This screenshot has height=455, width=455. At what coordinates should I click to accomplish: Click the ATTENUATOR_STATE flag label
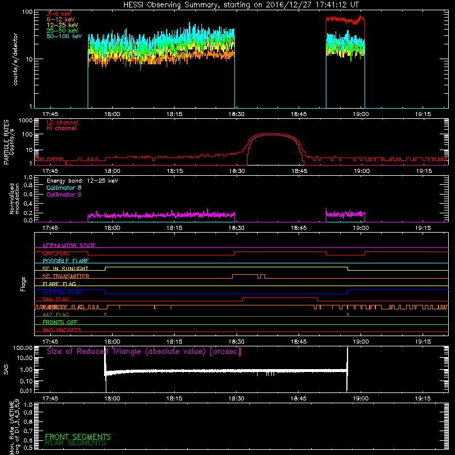[x=69, y=246]
